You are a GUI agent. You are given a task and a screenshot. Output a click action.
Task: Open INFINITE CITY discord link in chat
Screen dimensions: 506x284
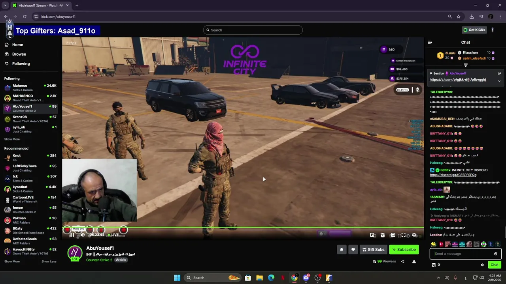pos(453,175)
